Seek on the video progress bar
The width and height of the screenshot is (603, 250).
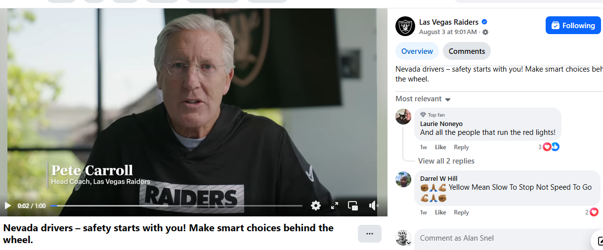[x=176, y=206]
